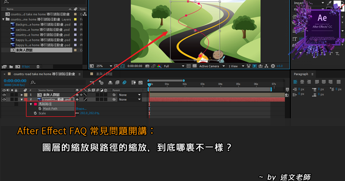345x181 pixels.
Task: Open the Full resolution dropdown
Action: coord(174,66)
